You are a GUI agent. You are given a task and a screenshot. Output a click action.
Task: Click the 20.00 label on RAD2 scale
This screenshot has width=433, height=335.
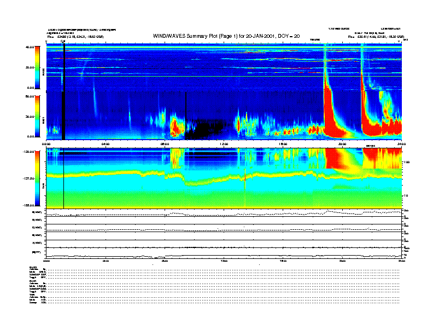30,67
